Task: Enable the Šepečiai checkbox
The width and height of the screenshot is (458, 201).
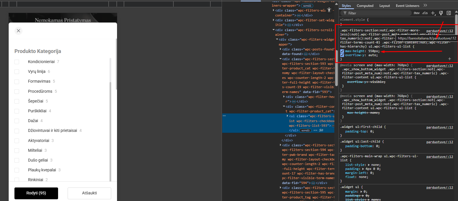Action: pyautogui.click(x=17, y=101)
